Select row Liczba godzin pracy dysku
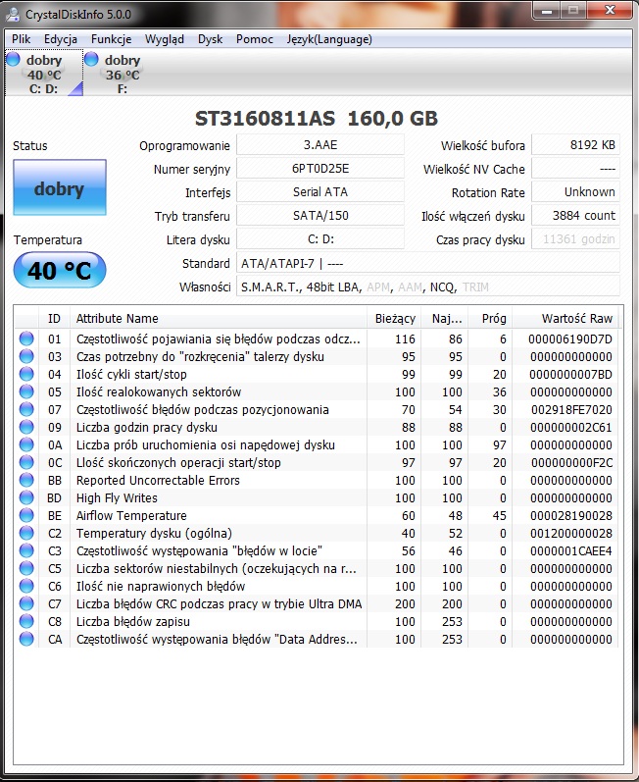The height and width of the screenshot is (782, 639). (x=317, y=427)
